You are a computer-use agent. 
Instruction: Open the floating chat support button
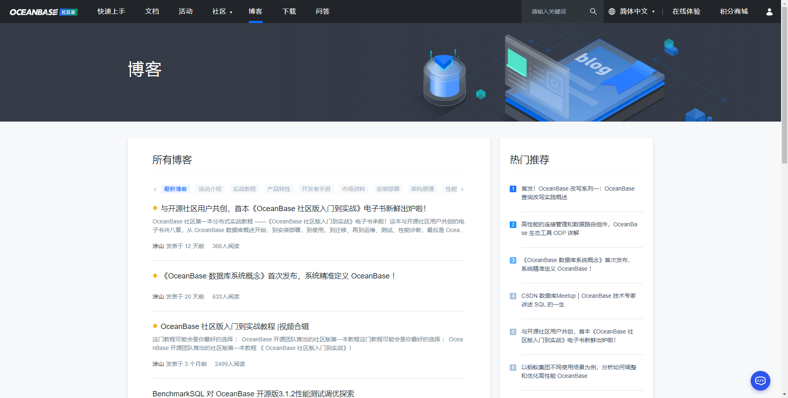pyautogui.click(x=760, y=381)
